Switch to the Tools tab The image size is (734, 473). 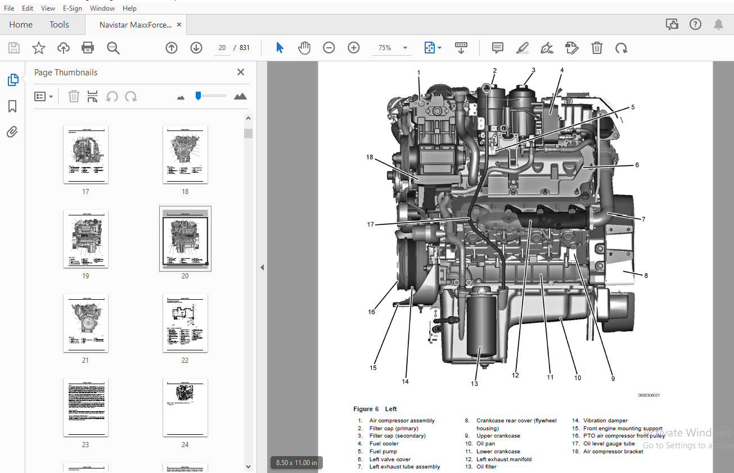pos(59,25)
